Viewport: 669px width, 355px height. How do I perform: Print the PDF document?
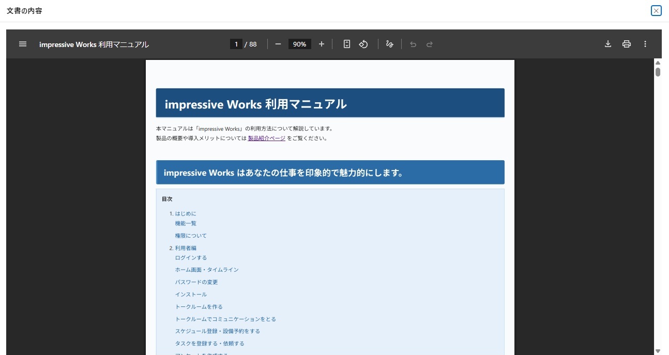point(627,44)
